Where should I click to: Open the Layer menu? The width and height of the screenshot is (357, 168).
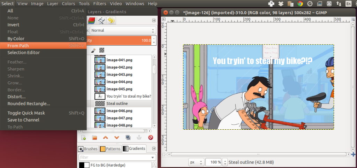click(53, 3)
